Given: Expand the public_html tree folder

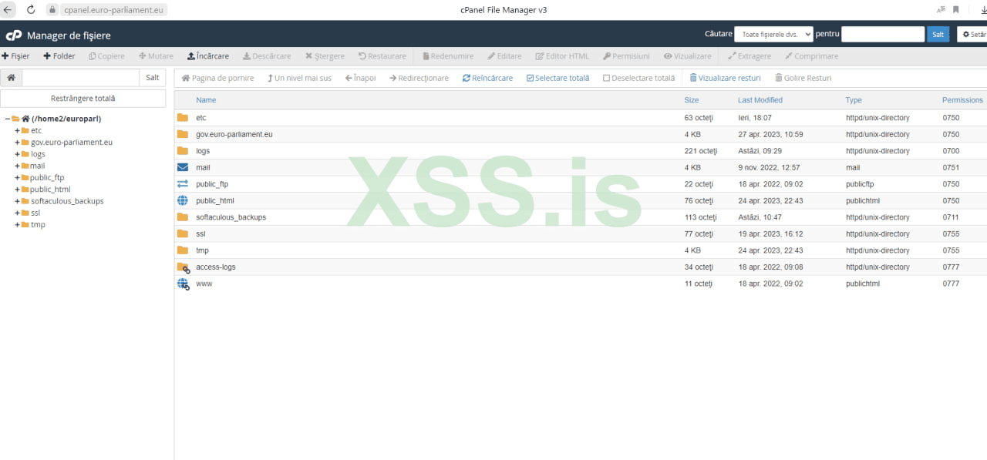Looking at the screenshot, I should (17, 190).
